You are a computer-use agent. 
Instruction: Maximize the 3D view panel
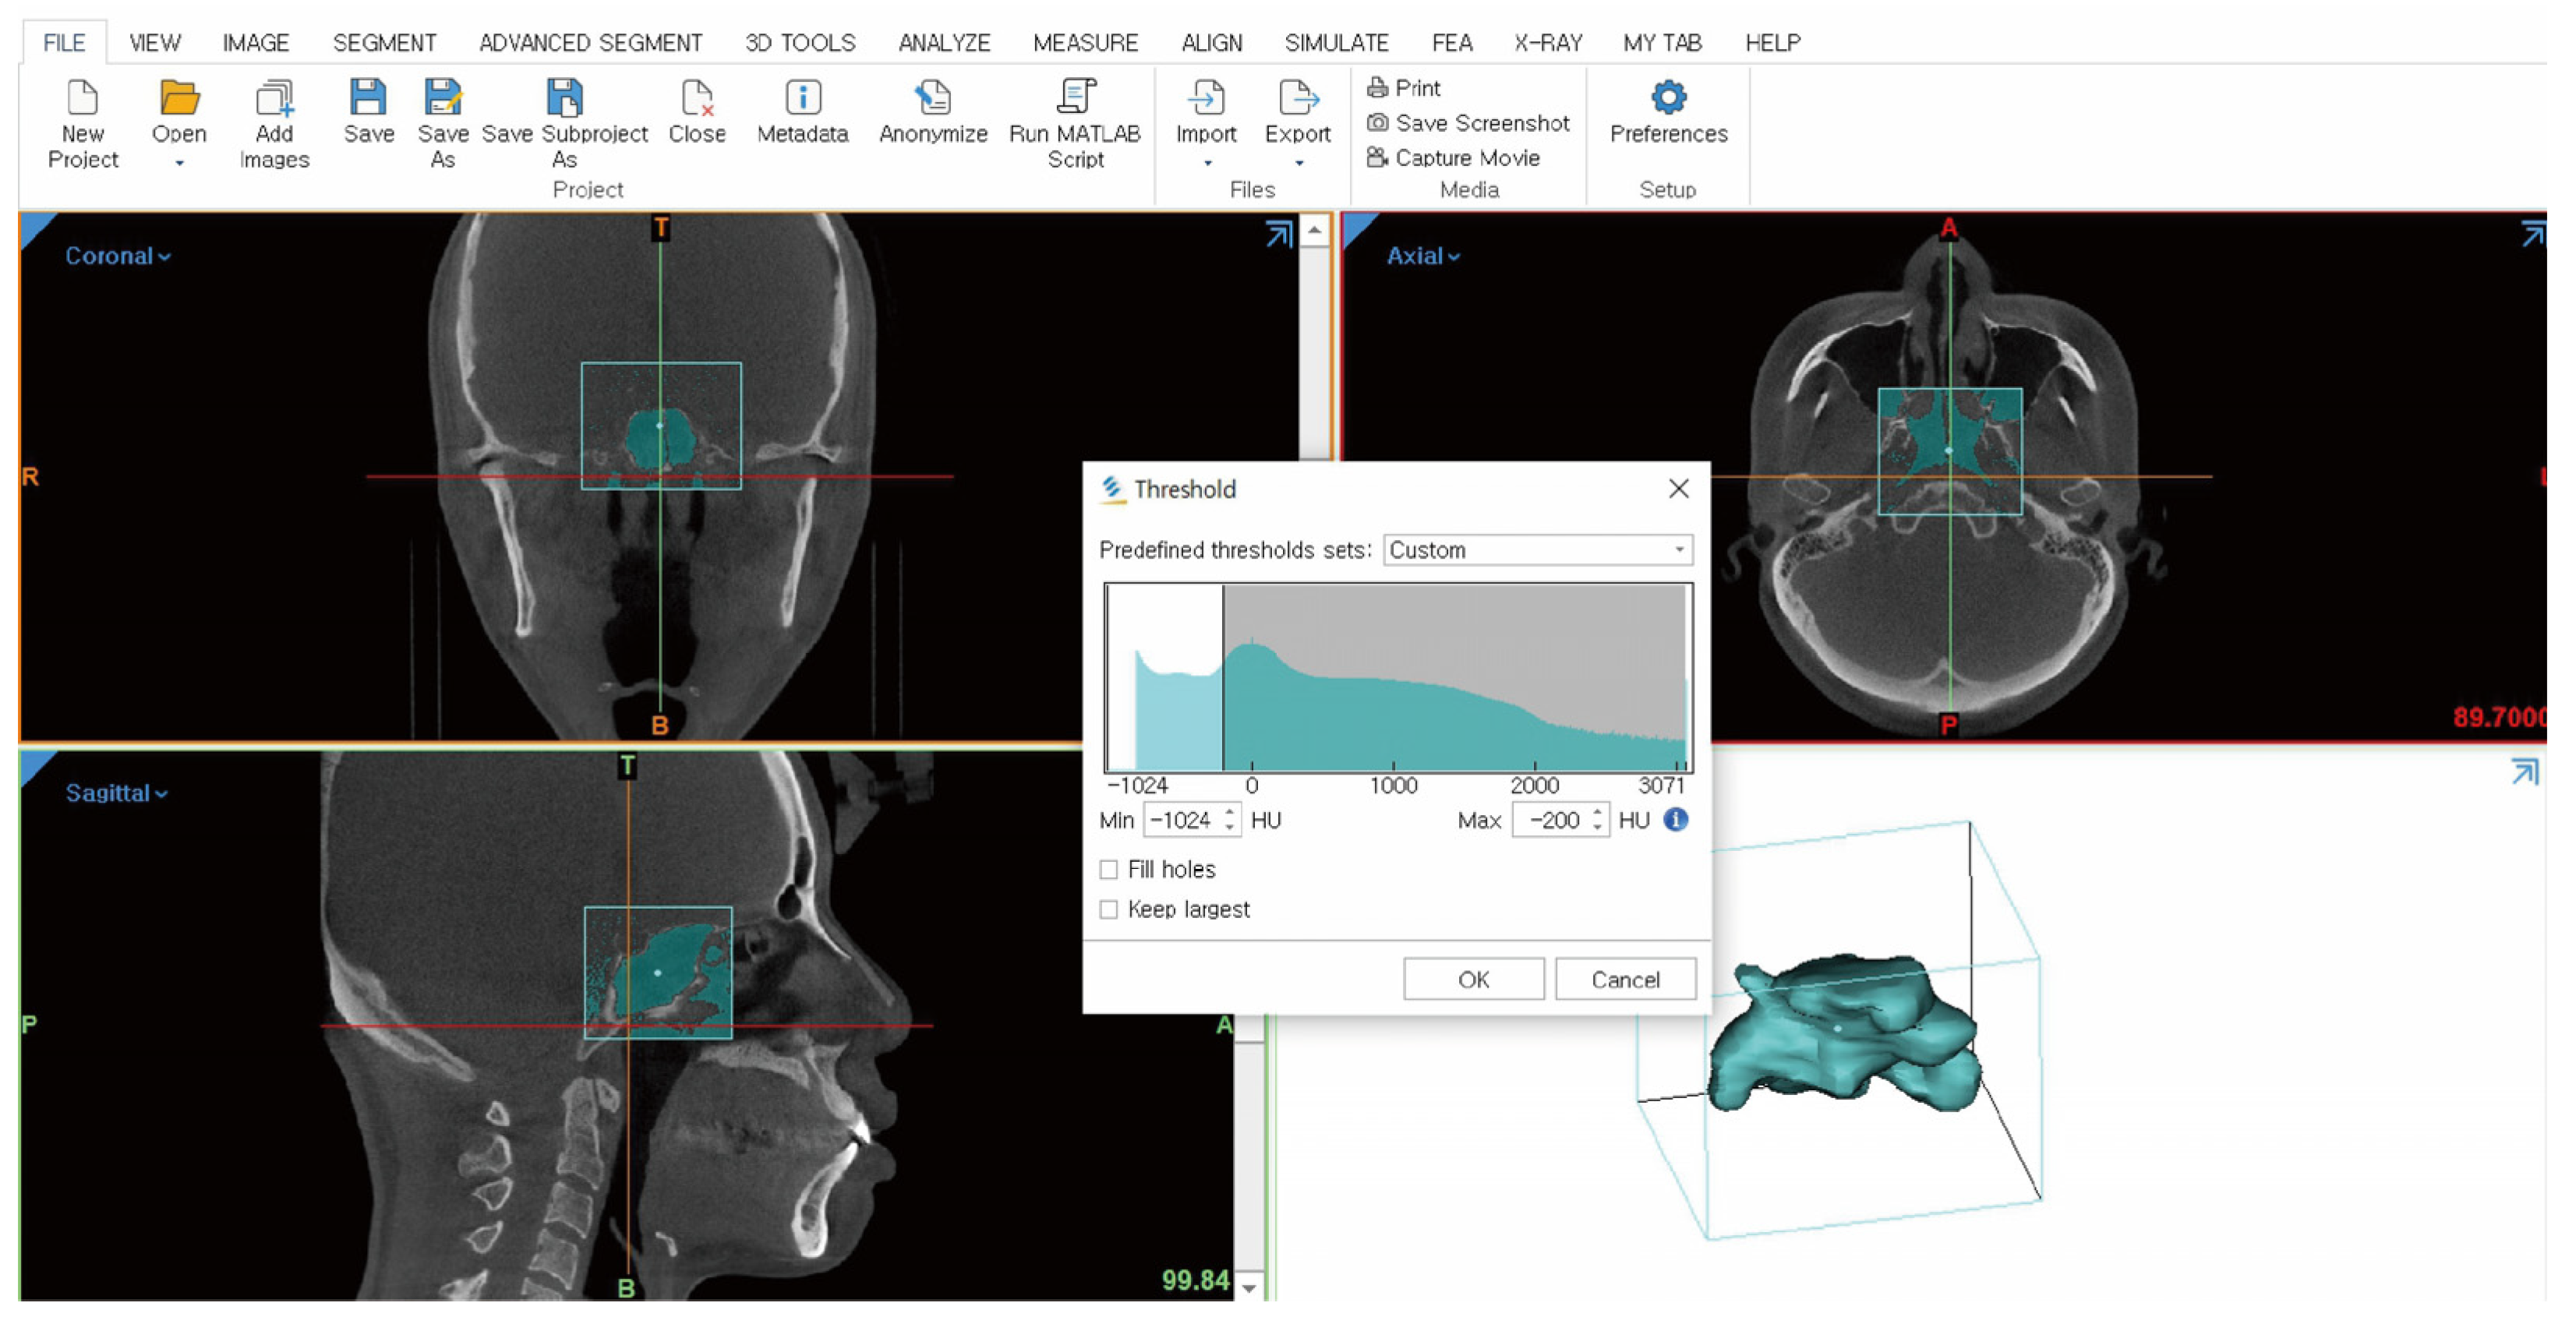pos(2524,772)
